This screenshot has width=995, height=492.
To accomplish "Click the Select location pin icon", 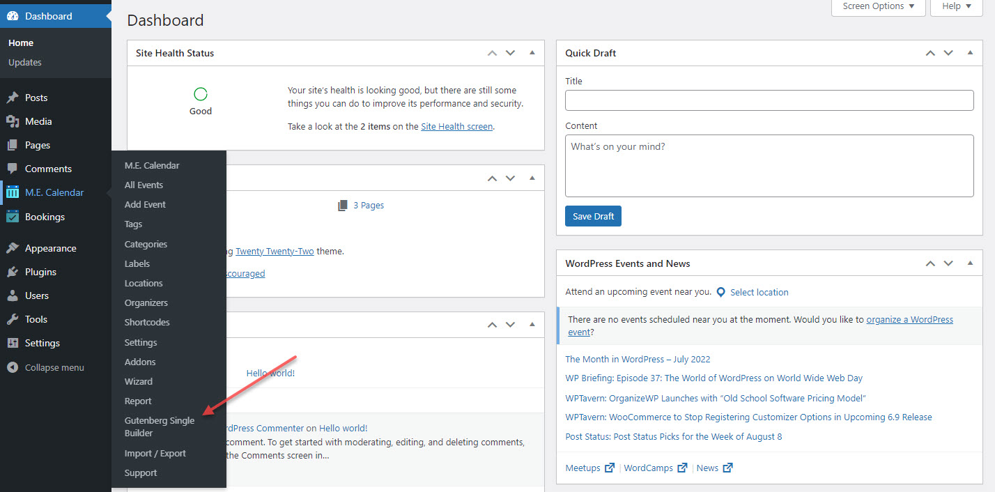I will click(x=720, y=292).
